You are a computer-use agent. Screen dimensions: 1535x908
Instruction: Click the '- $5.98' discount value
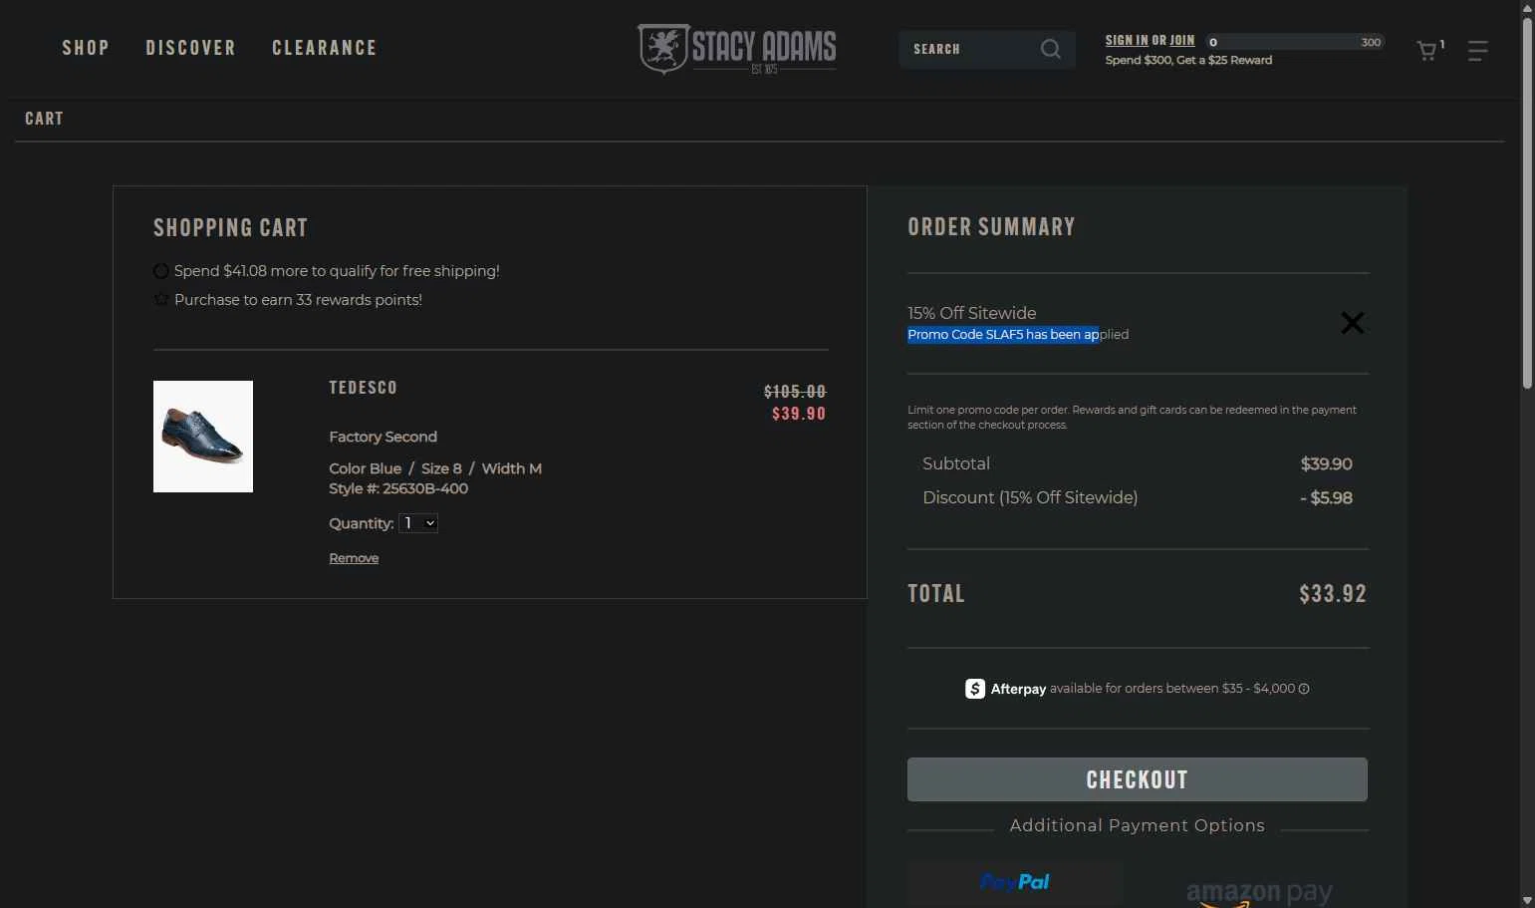click(1326, 497)
